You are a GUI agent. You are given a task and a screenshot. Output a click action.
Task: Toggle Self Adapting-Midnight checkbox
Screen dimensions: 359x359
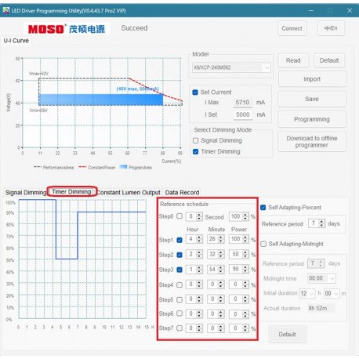pos(263,244)
